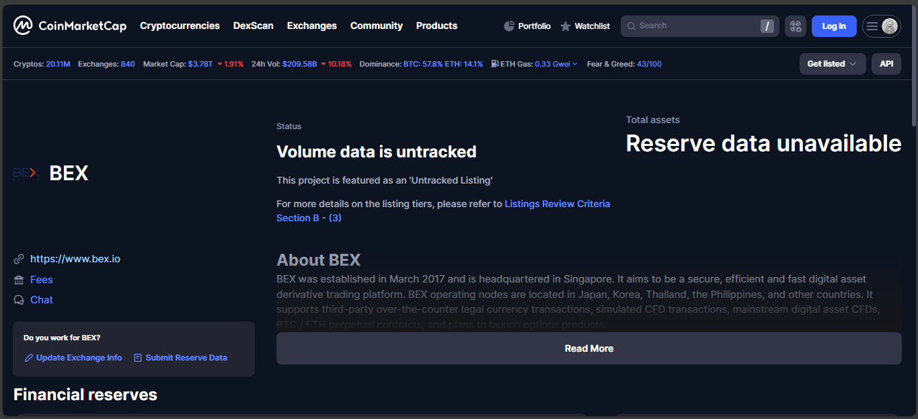
Task: Expand the ETH Gas 0.33 Gwei dropdown
Action: click(x=556, y=64)
